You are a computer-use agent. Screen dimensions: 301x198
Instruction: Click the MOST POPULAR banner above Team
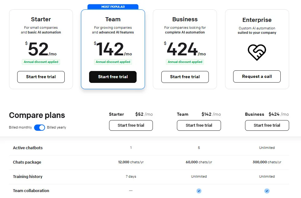[x=113, y=7]
